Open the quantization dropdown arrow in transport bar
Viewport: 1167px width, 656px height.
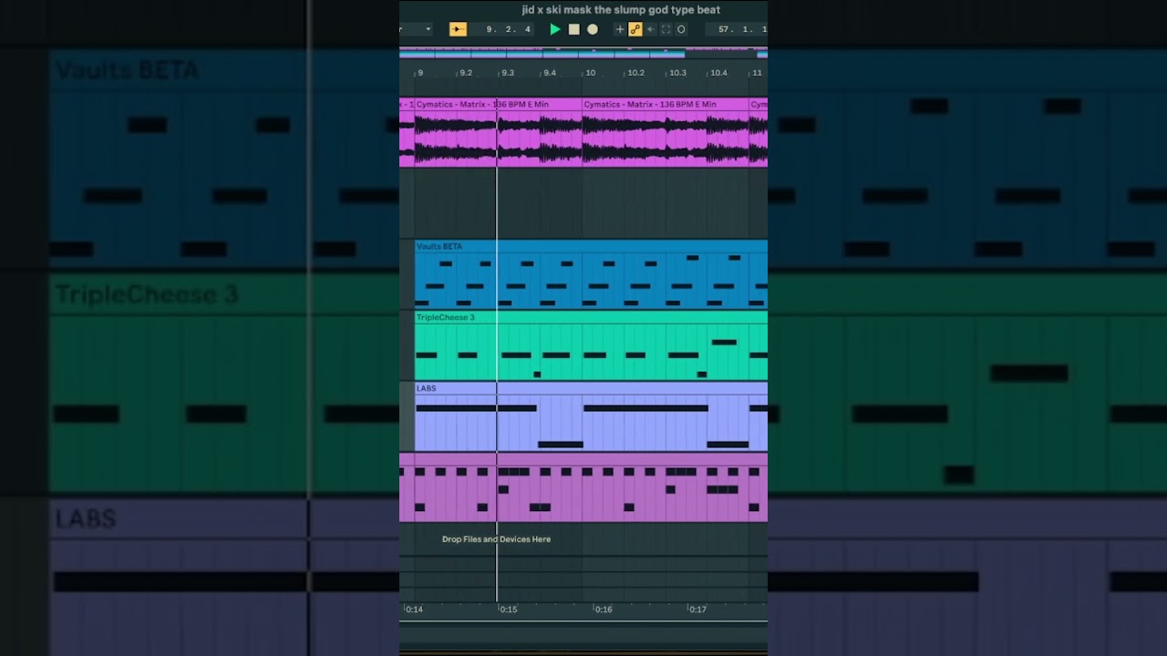coord(428,29)
